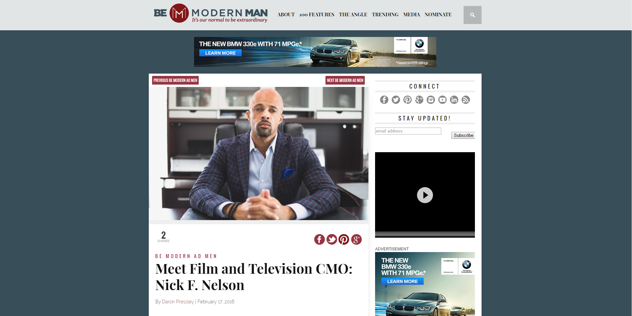Open the YouTube icon in Connect
632x316 pixels.
pyautogui.click(x=442, y=100)
